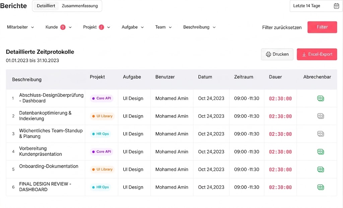Switch to the Zusammenfassung tab
The width and height of the screenshot is (343, 208).
point(80,6)
